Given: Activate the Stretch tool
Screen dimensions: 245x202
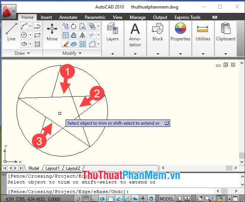Looking at the screenshot, I should [82, 26].
